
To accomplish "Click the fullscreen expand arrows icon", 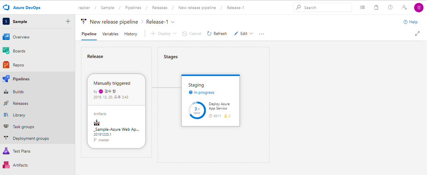I will click(x=417, y=34).
